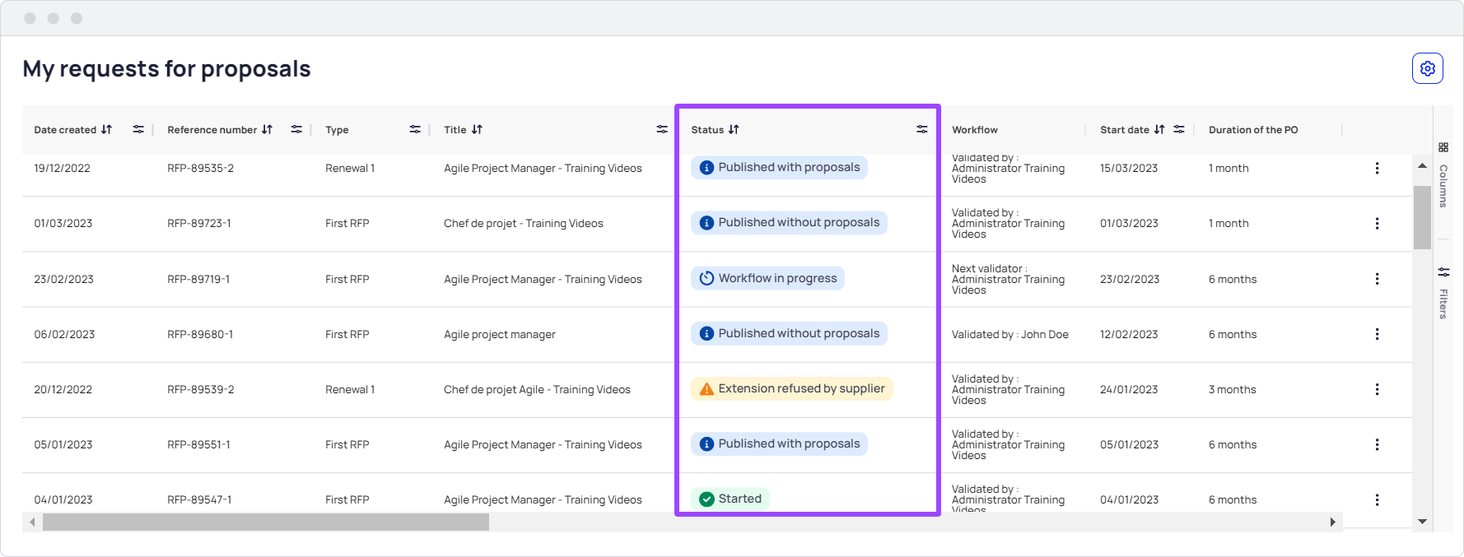The height and width of the screenshot is (557, 1464).
Task: Select reference number RFP-89539-2
Action: pos(201,390)
